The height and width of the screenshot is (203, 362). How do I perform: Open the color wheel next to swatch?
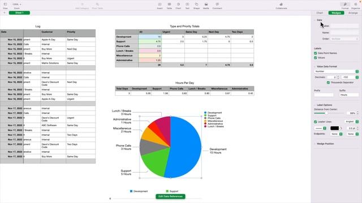pyautogui.click(x=341, y=128)
